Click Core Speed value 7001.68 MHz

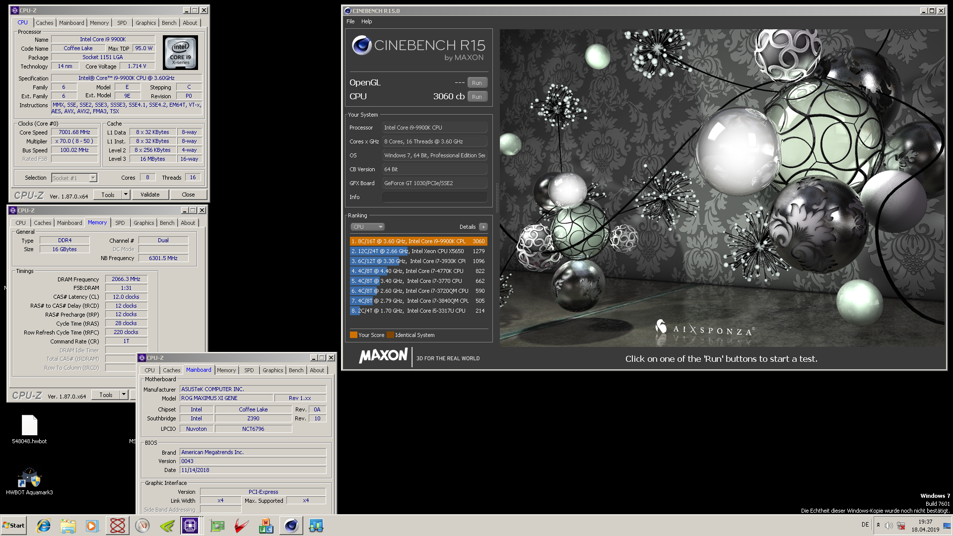(74, 133)
